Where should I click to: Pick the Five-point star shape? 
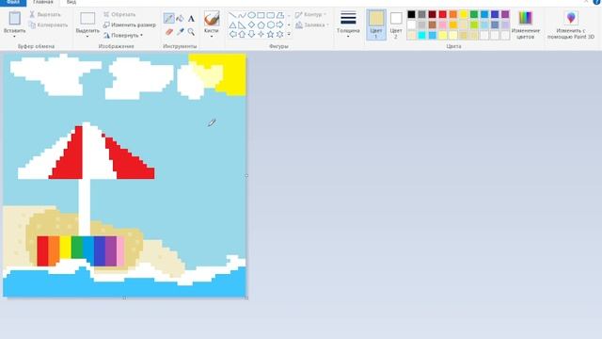(271, 34)
